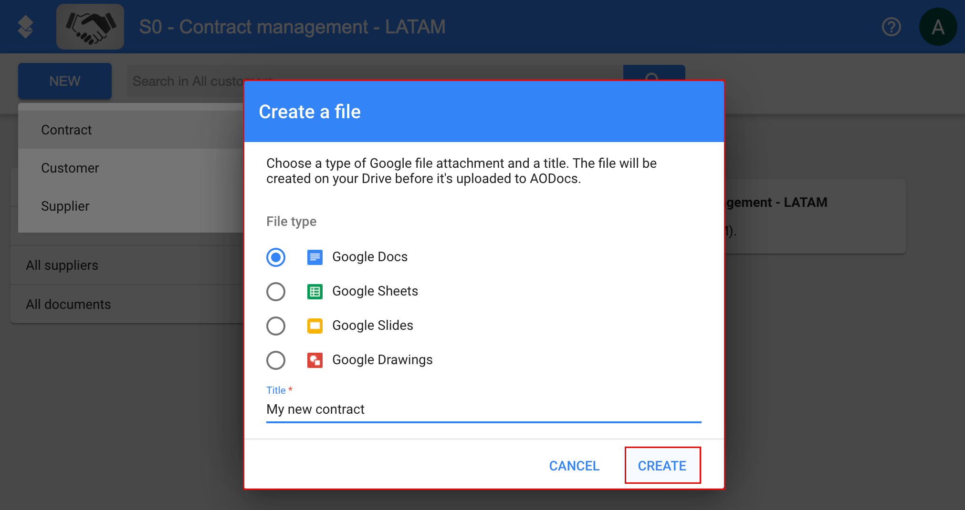Screen dimensions: 965x510
Task: Open the All suppliers view
Action: [x=127, y=265]
